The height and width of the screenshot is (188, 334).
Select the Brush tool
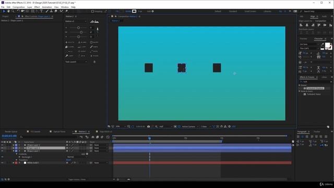click(47, 11)
